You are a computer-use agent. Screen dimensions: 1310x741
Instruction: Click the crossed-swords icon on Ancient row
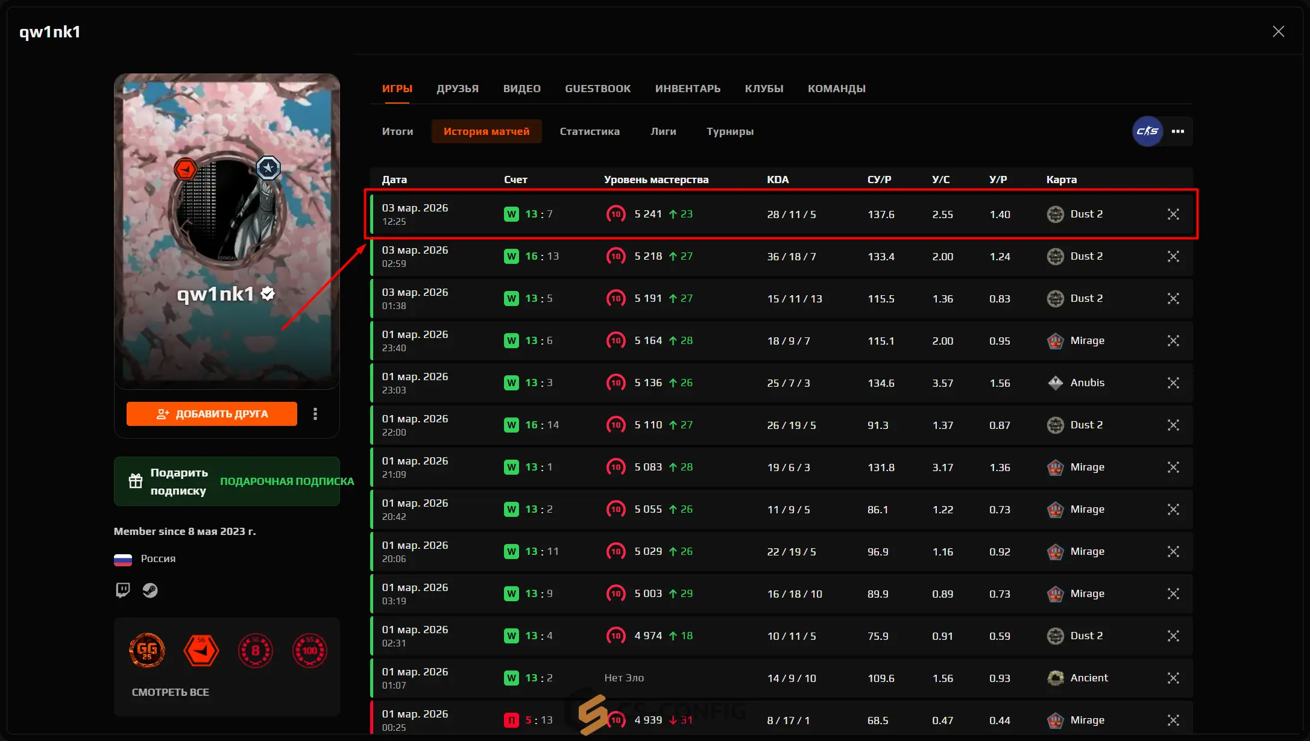(1173, 678)
